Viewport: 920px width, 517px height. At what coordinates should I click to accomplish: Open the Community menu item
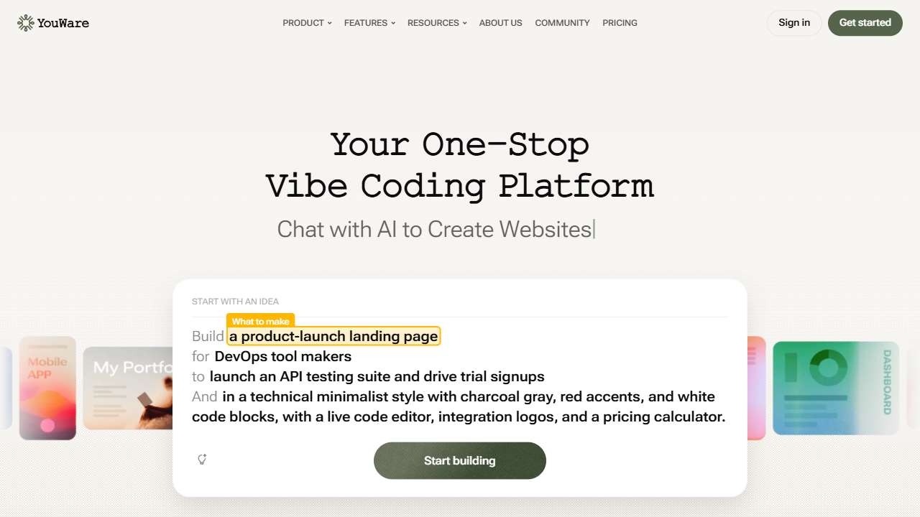pos(562,23)
